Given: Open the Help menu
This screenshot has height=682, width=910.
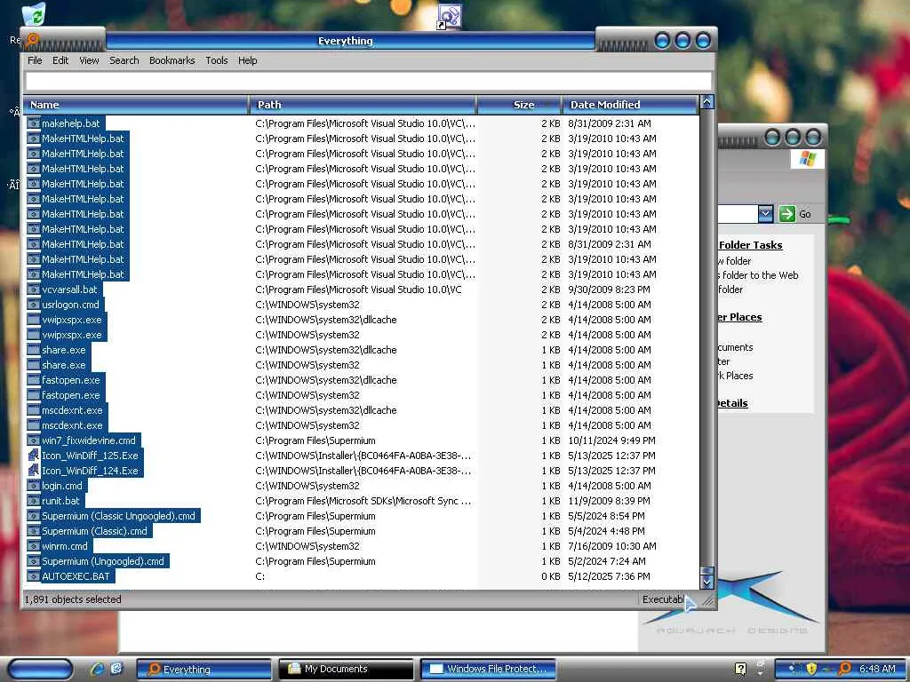Looking at the screenshot, I should 247,60.
